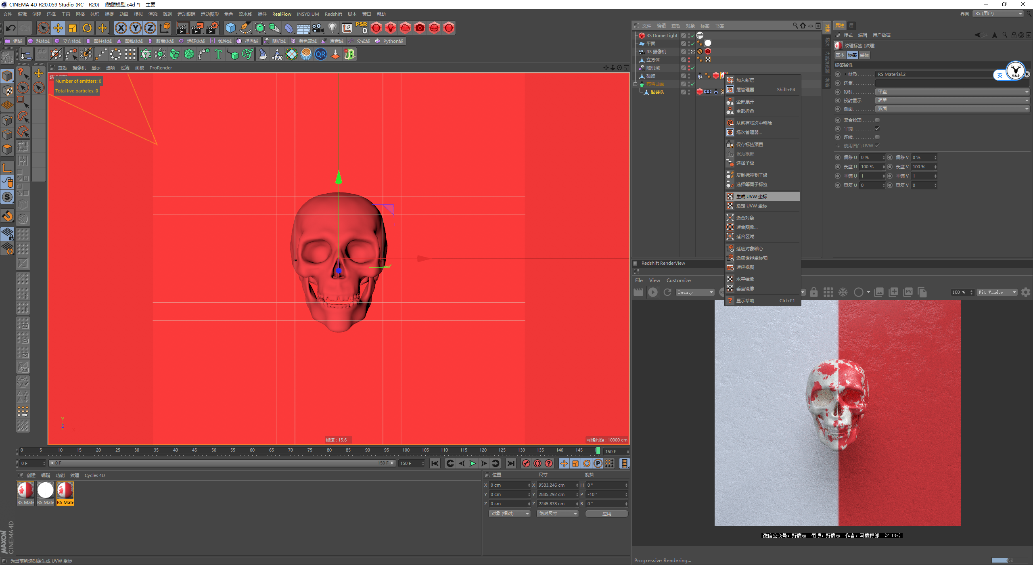Select the white RS Material thumbnail

(x=45, y=490)
